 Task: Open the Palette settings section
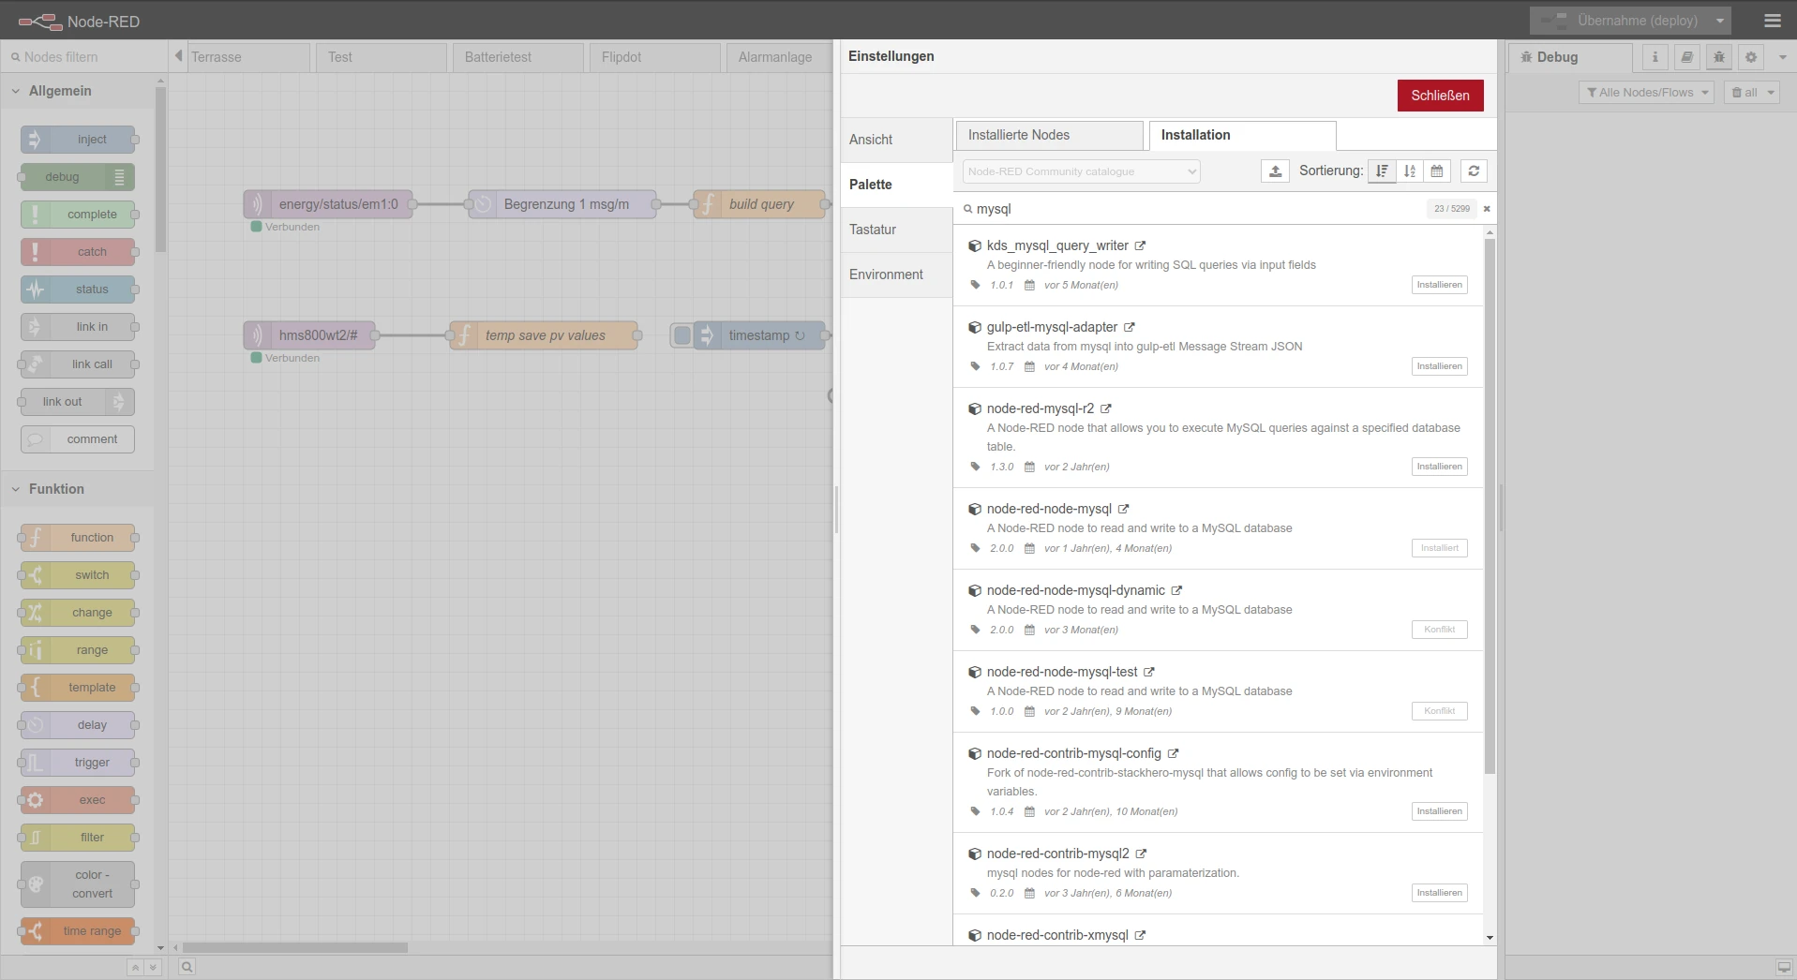pyautogui.click(x=896, y=185)
